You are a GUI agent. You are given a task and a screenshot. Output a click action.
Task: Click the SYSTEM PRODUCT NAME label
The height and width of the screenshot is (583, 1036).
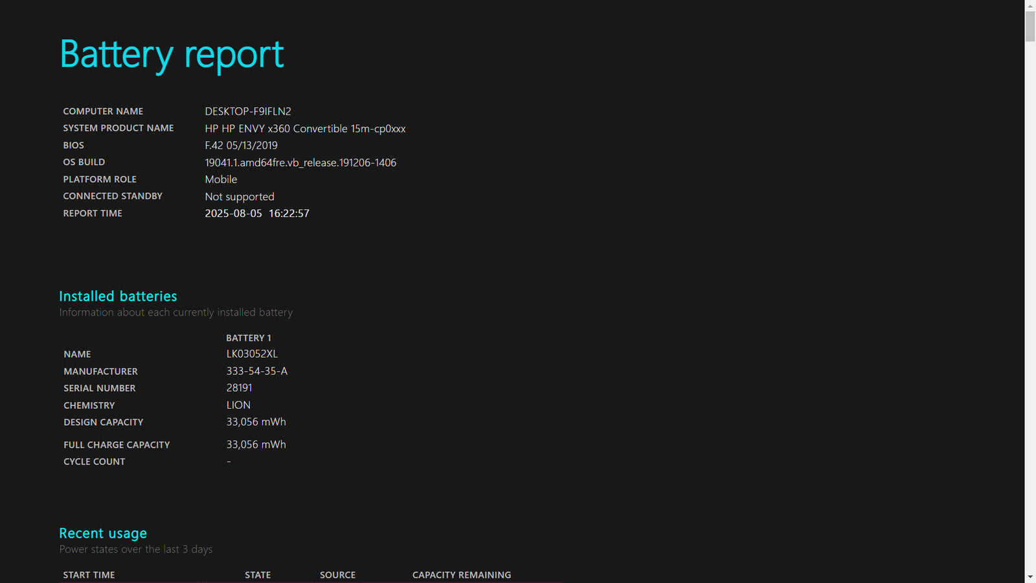tap(118, 128)
